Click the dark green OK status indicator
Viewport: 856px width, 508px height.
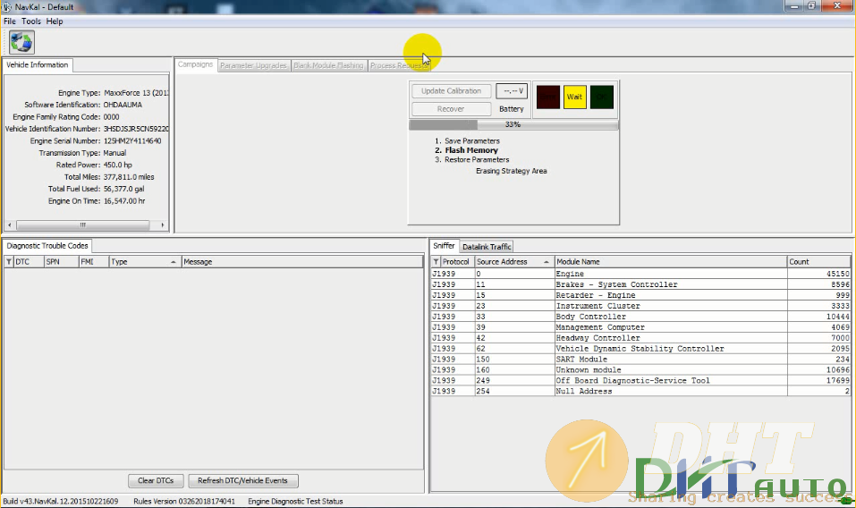click(x=602, y=97)
